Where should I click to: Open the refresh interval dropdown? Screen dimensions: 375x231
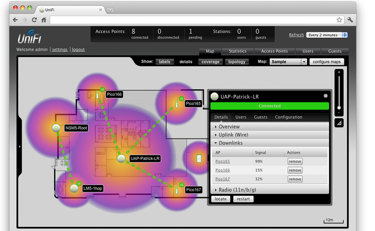pyautogui.click(x=327, y=35)
